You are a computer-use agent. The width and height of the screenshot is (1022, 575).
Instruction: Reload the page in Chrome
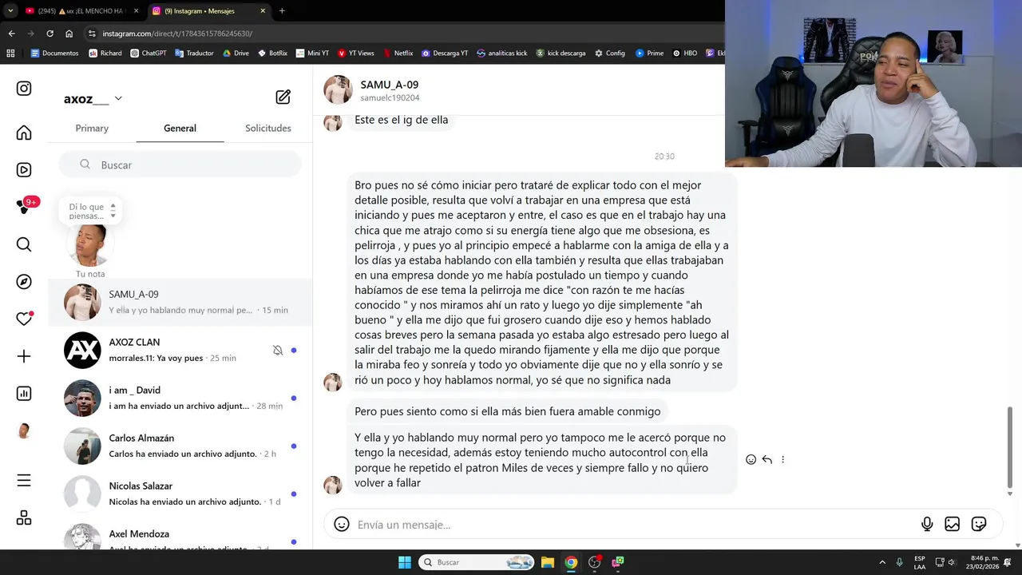point(50,34)
